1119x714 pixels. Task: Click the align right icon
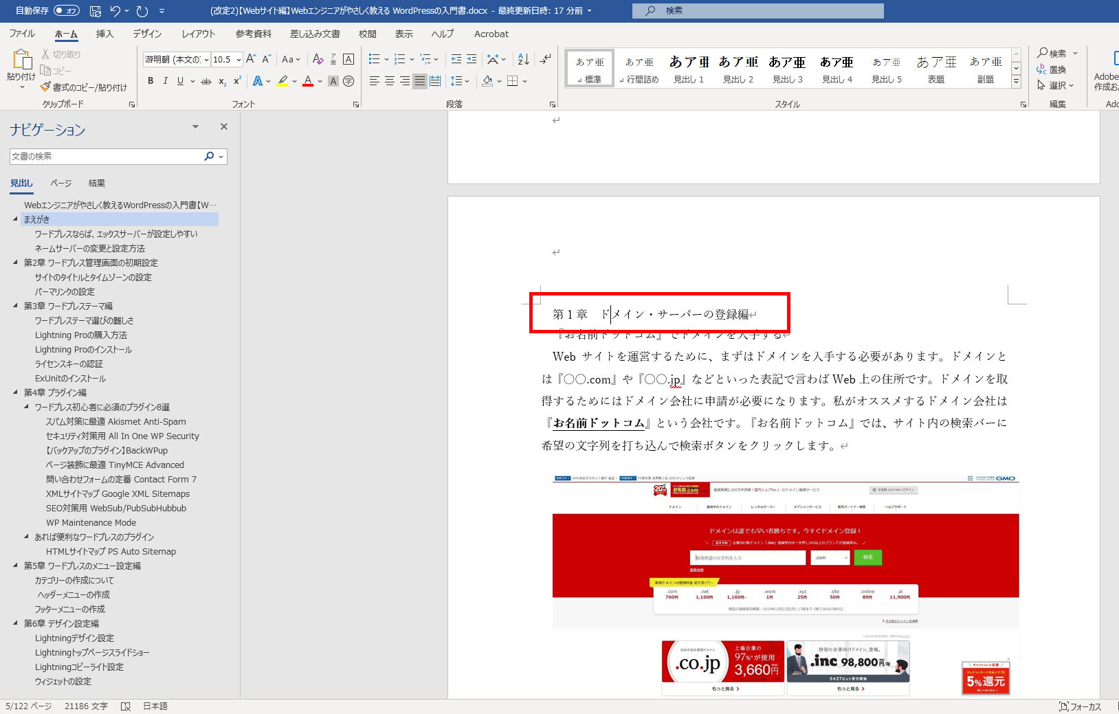(x=405, y=81)
